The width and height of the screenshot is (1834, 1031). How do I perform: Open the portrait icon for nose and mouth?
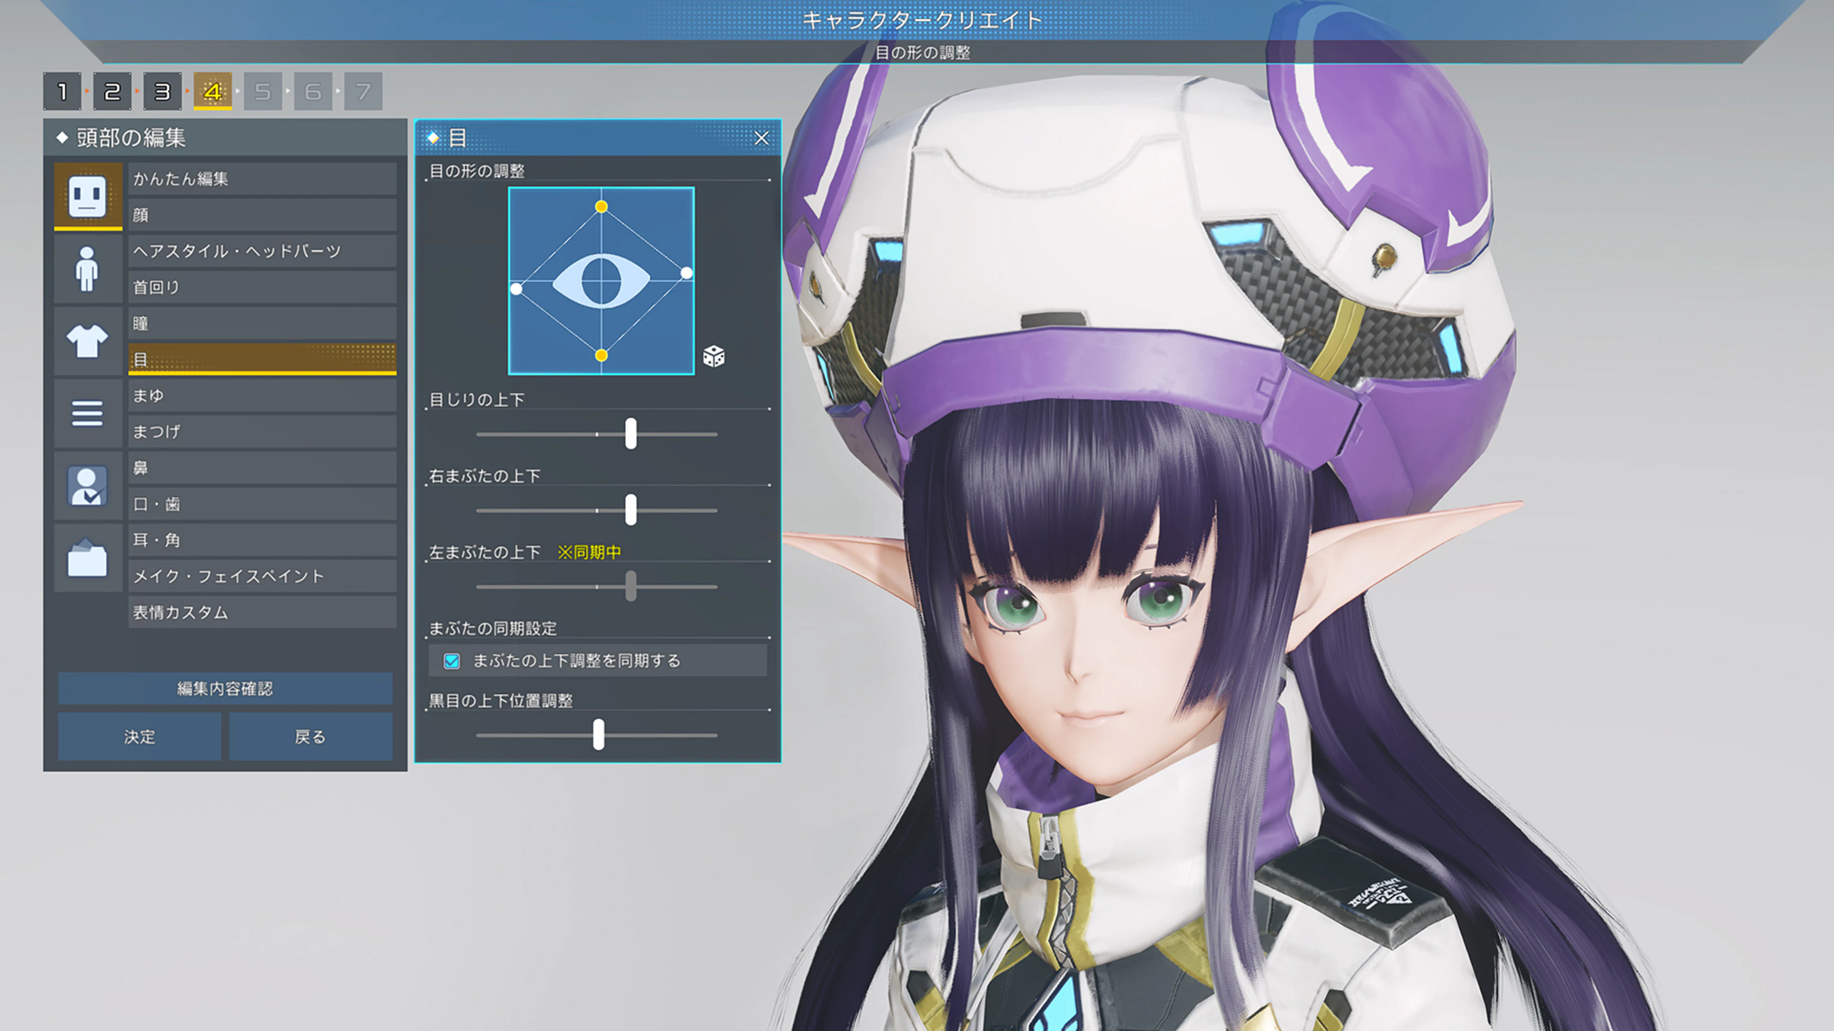(x=87, y=486)
